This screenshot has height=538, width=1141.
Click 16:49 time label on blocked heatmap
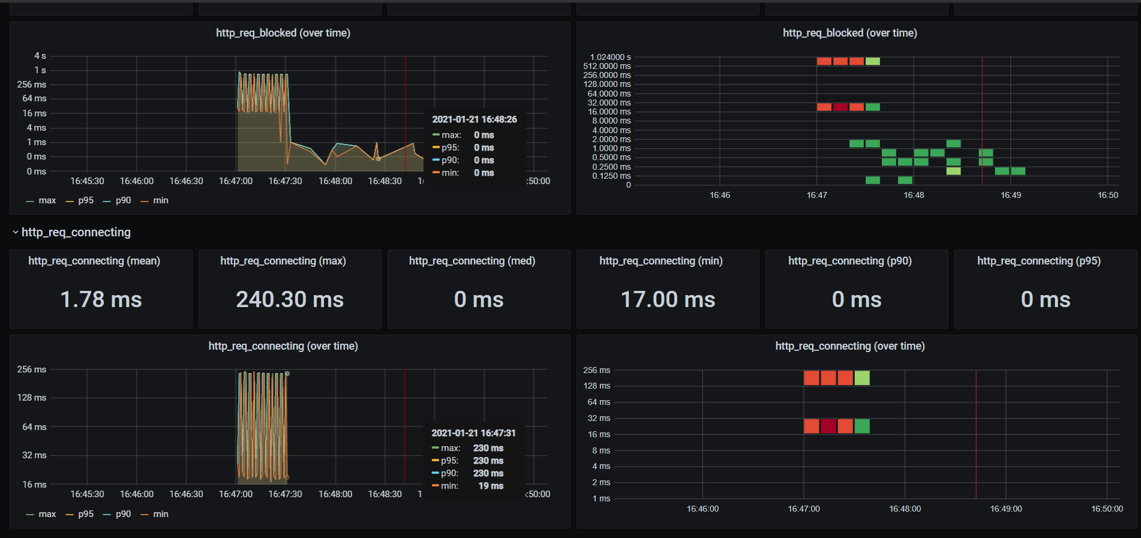pyautogui.click(x=1011, y=195)
